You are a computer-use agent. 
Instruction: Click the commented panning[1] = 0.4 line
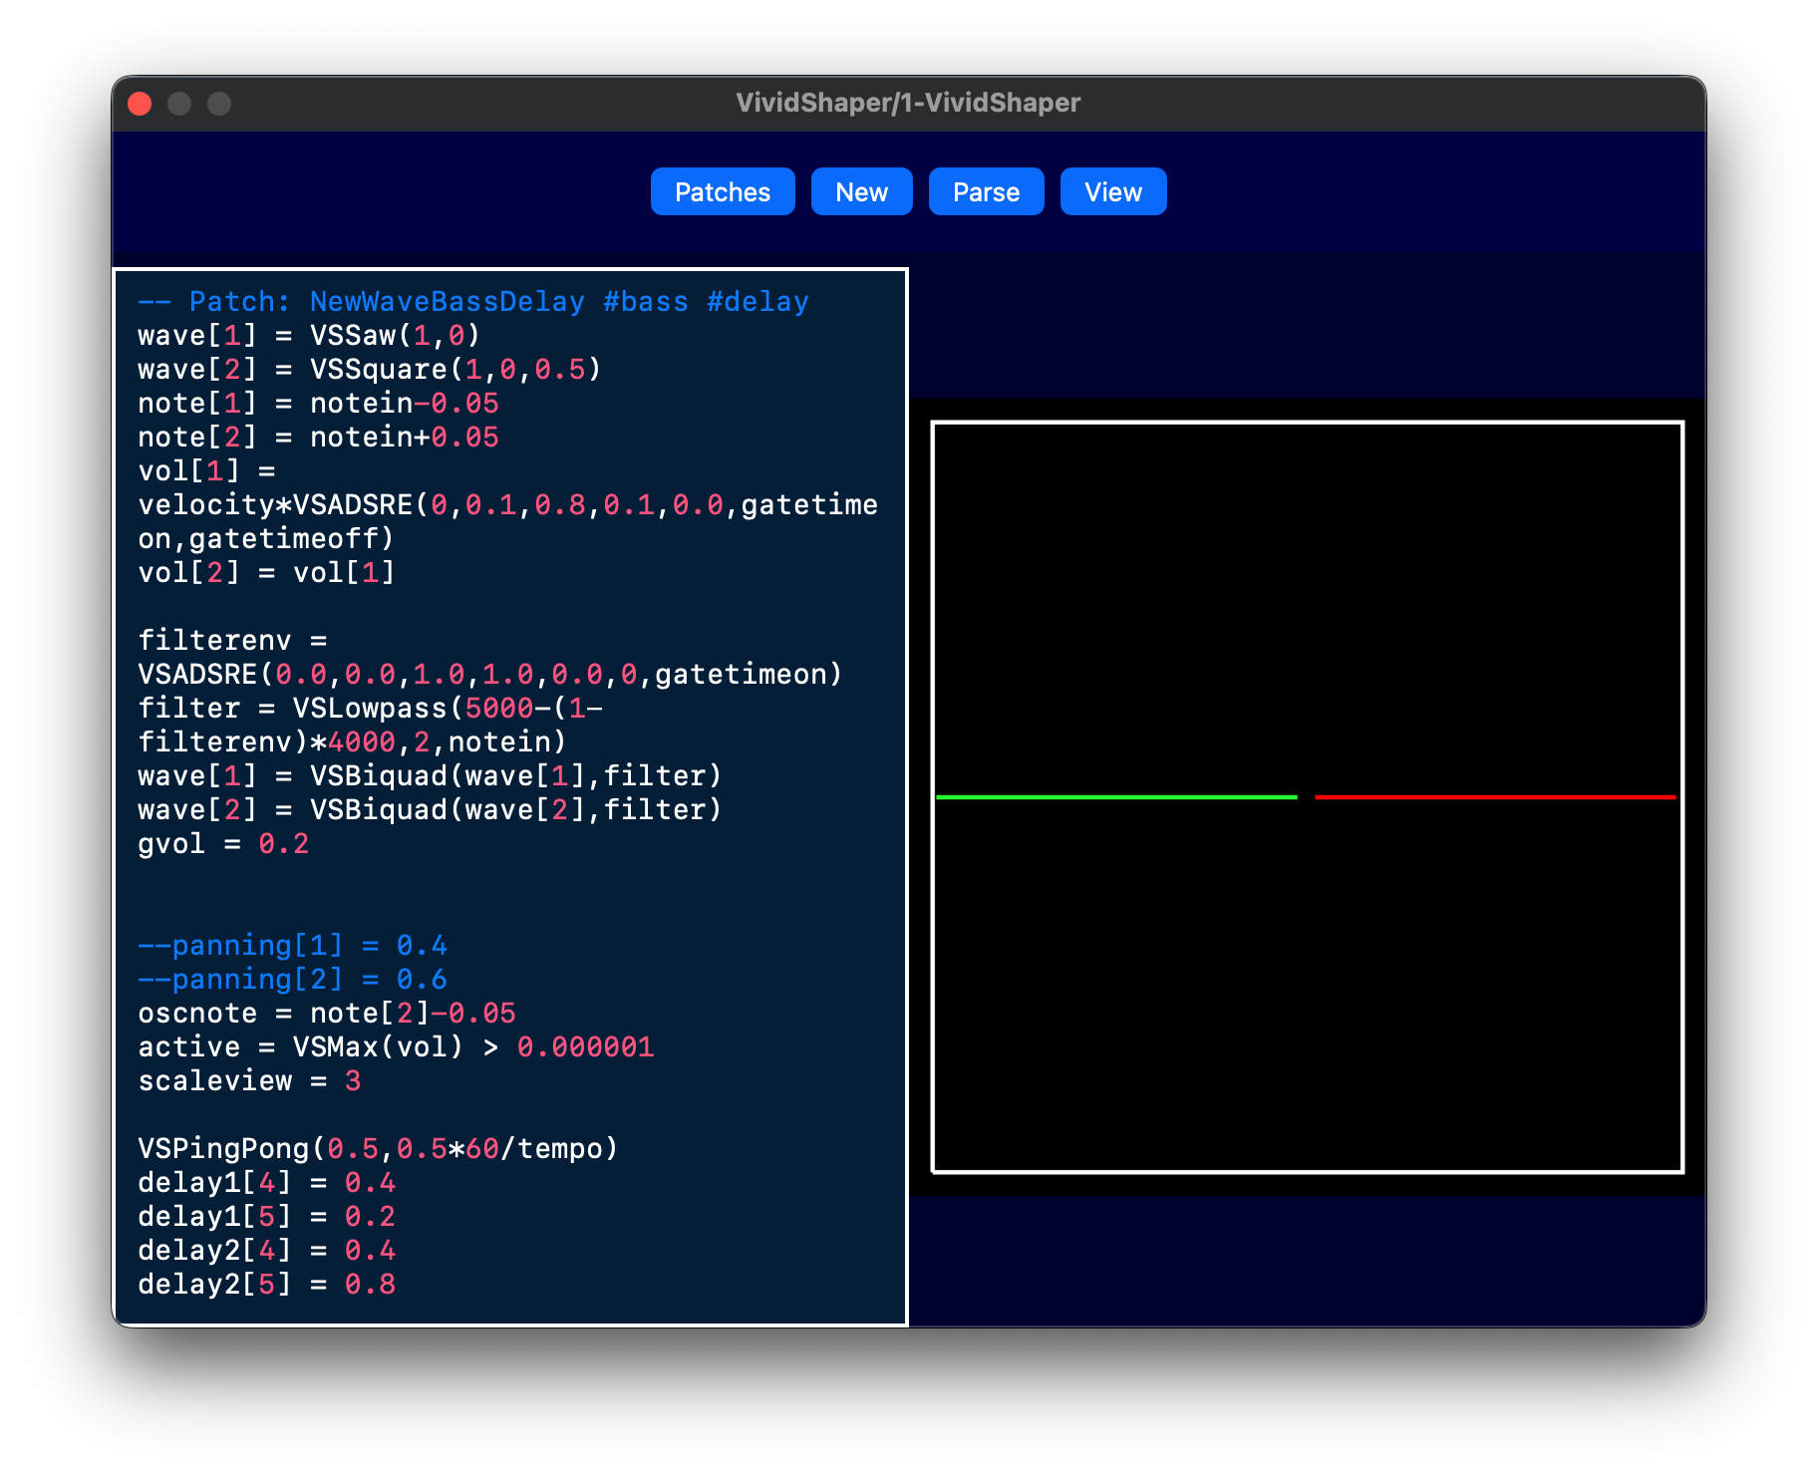coord(293,946)
